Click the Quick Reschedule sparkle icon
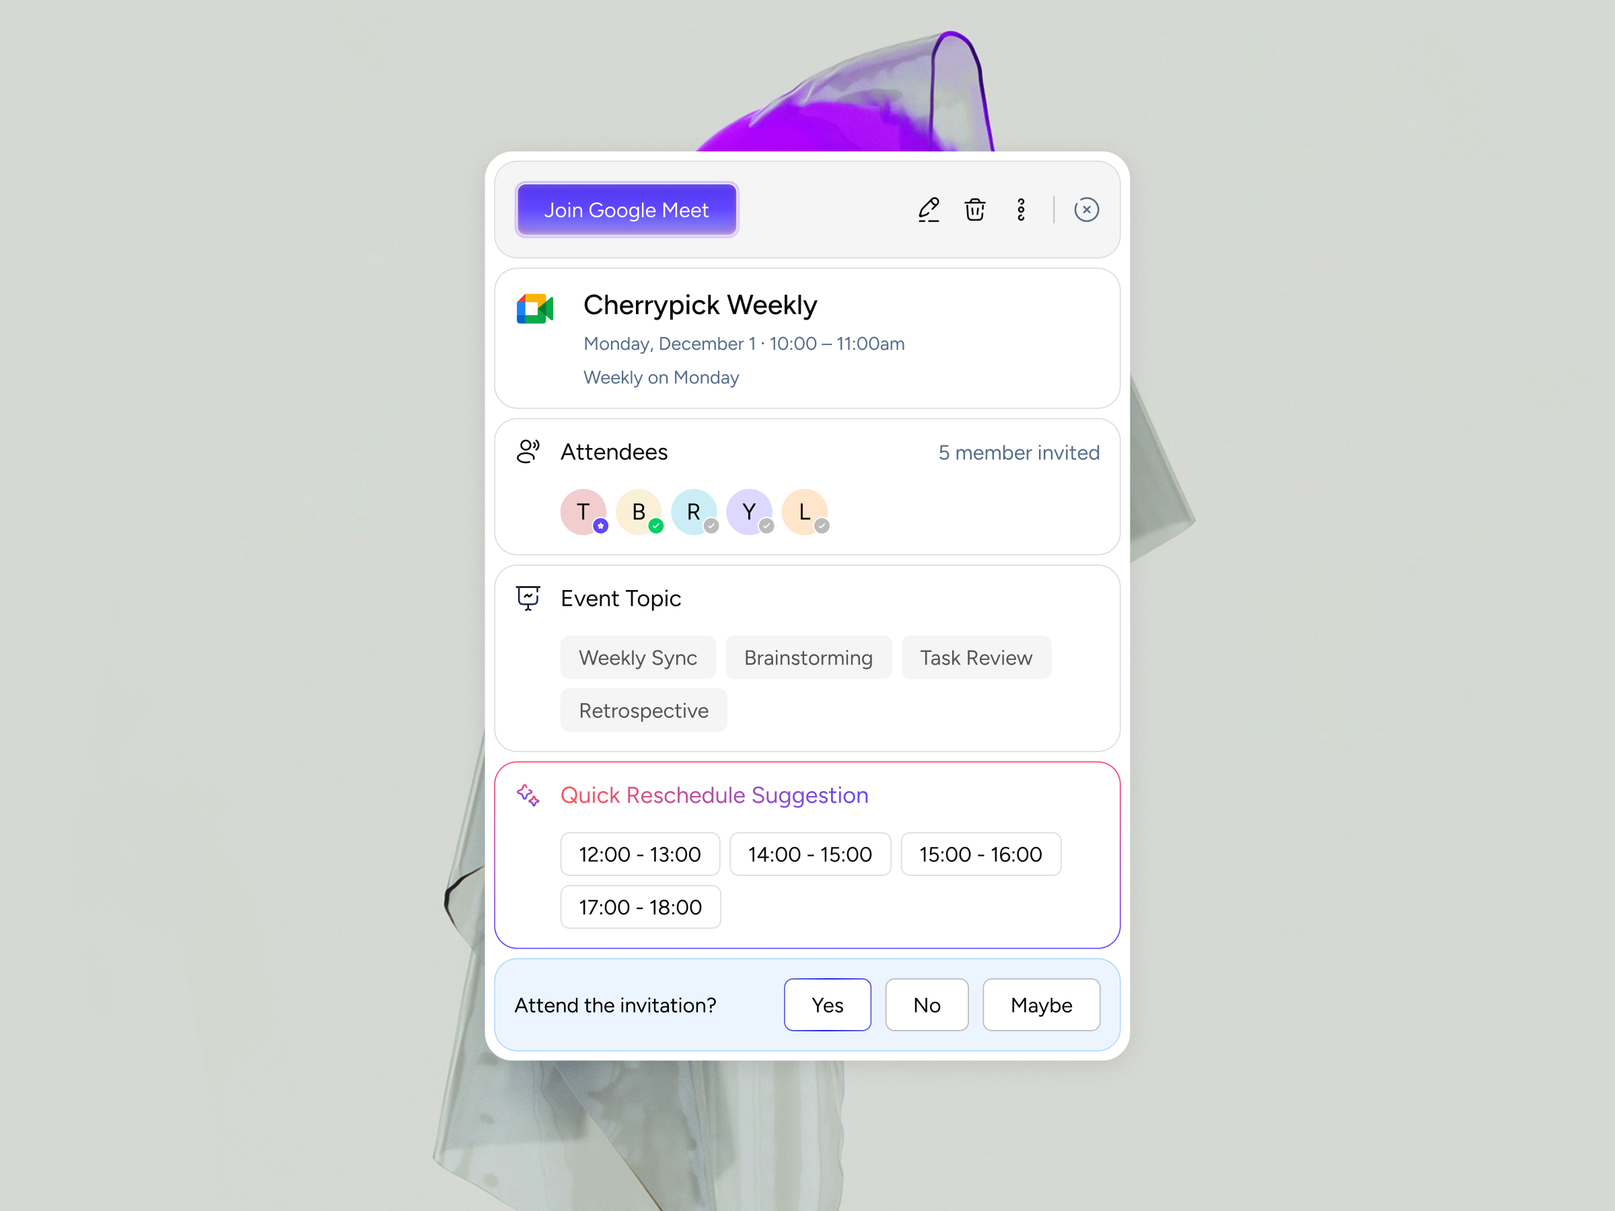 529,796
